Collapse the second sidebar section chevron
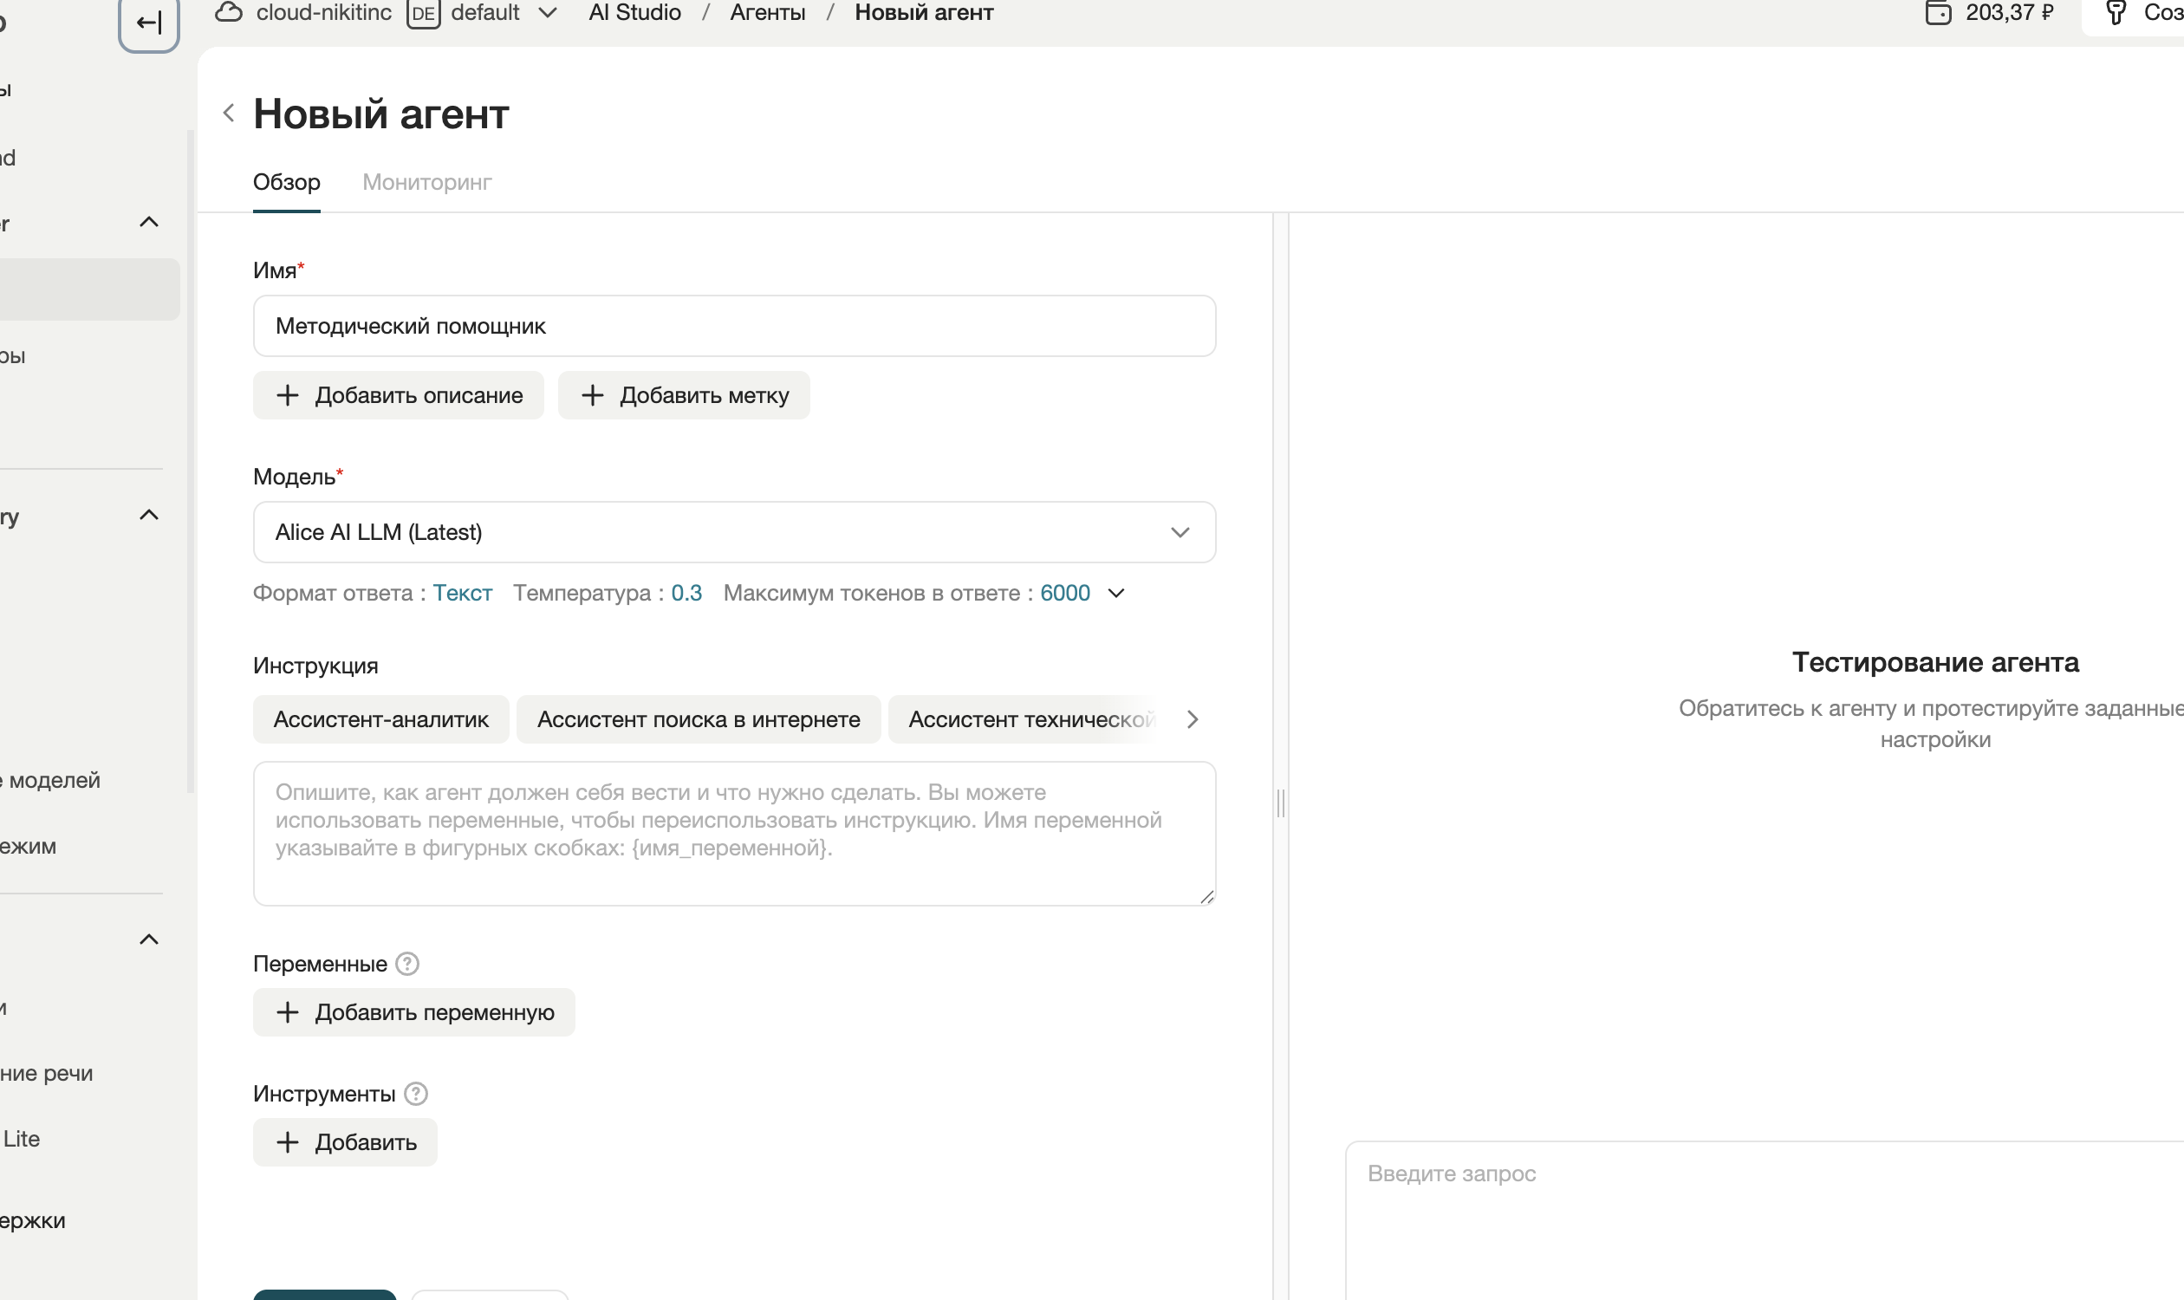Image resolution: width=2184 pixels, height=1300 pixels. (x=149, y=514)
